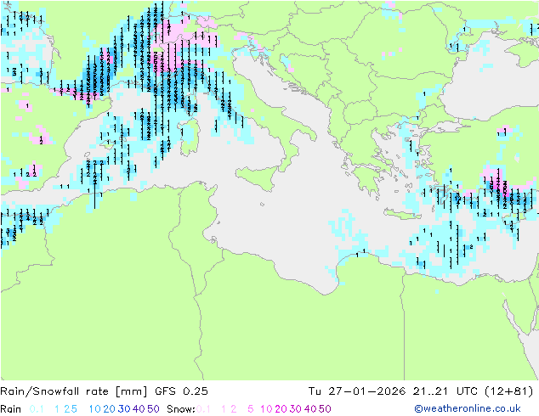Pick the Rain legend value 20
This screenshot has height=416, width=539.
(110, 409)
